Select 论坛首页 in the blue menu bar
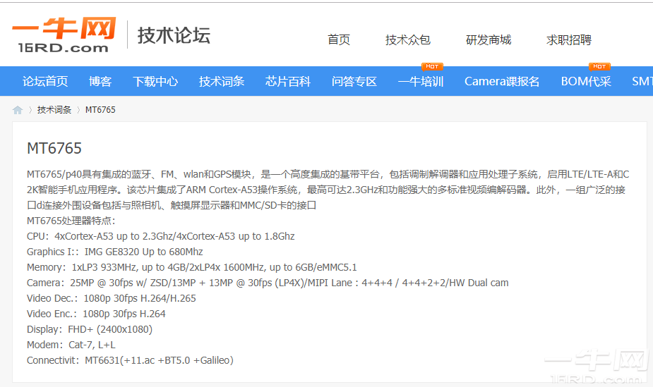 (x=45, y=82)
